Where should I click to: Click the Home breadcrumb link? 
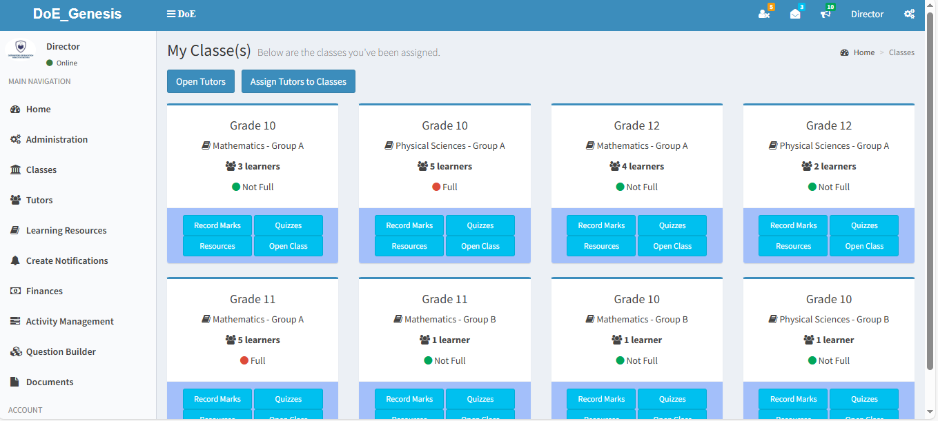click(863, 52)
